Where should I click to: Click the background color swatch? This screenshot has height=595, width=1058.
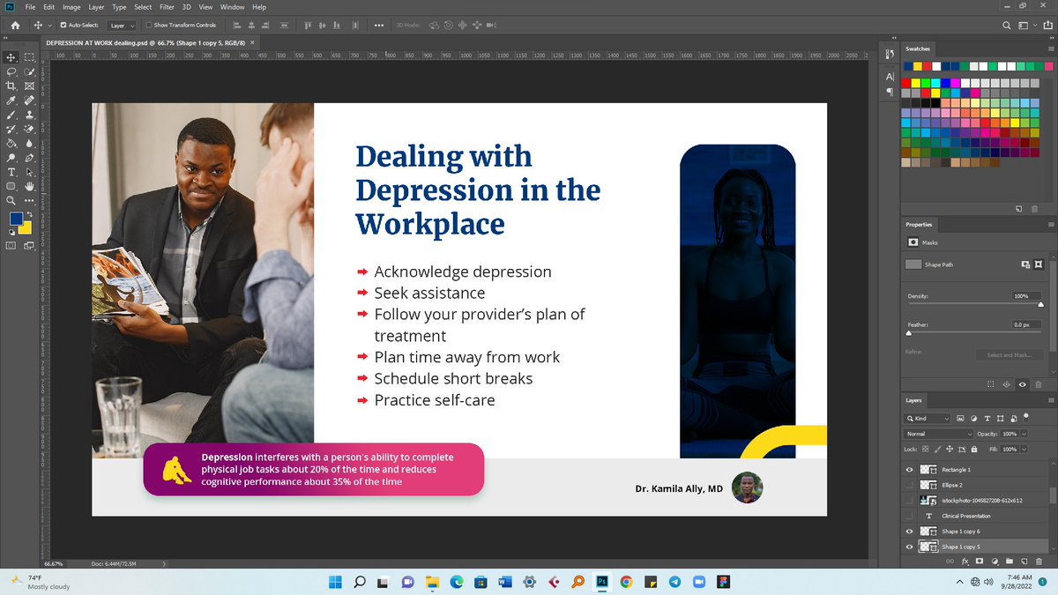pyautogui.click(x=26, y=227)
